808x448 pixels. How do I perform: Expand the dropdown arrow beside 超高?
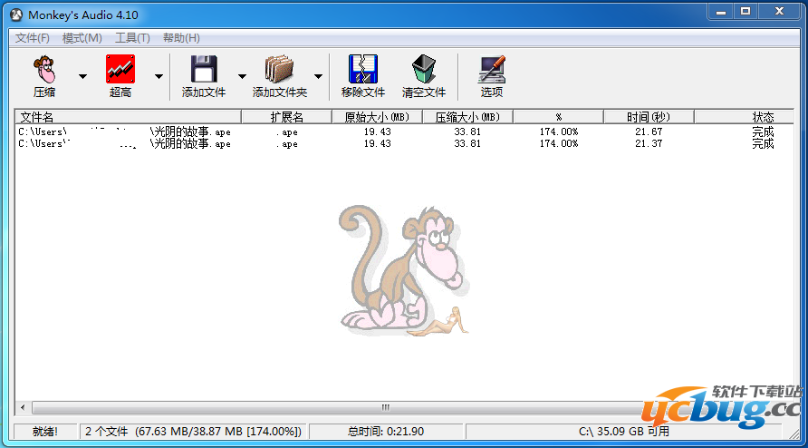(x=159, y=76)
